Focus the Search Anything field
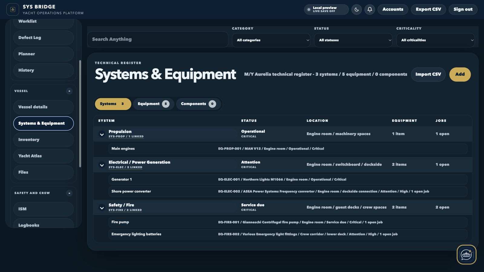The width and height of the screenshot is (484, 272). 158,39
